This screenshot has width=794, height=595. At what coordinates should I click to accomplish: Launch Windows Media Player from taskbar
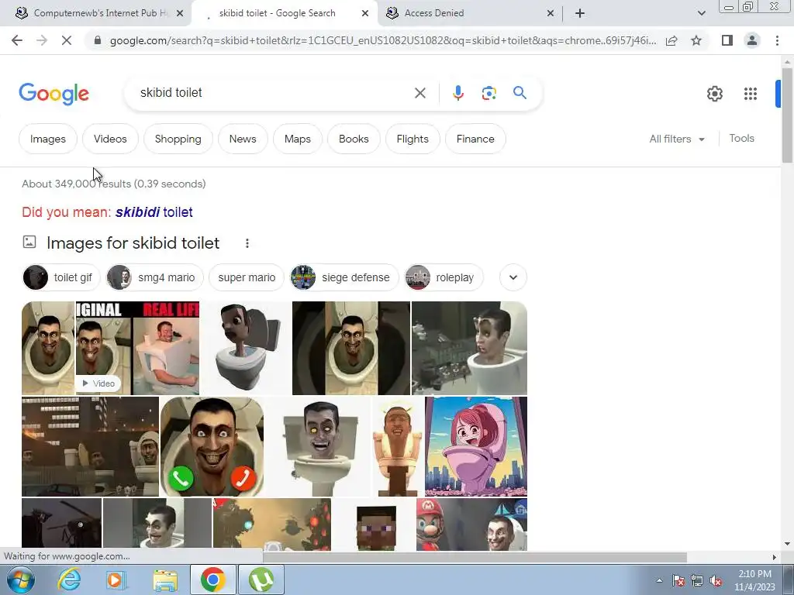click(x=116, y=580)
